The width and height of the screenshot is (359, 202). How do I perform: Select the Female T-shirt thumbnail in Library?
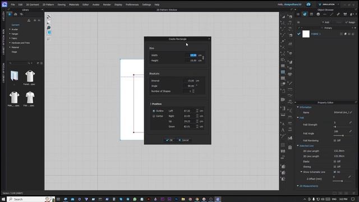point(30,77)
